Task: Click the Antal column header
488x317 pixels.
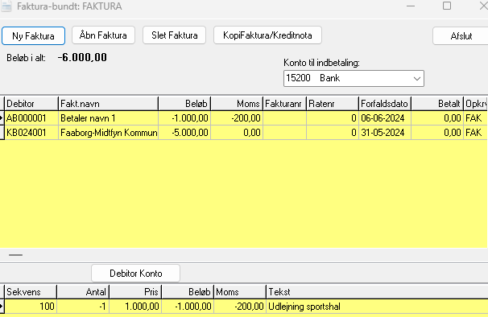Action: (83, 292)
